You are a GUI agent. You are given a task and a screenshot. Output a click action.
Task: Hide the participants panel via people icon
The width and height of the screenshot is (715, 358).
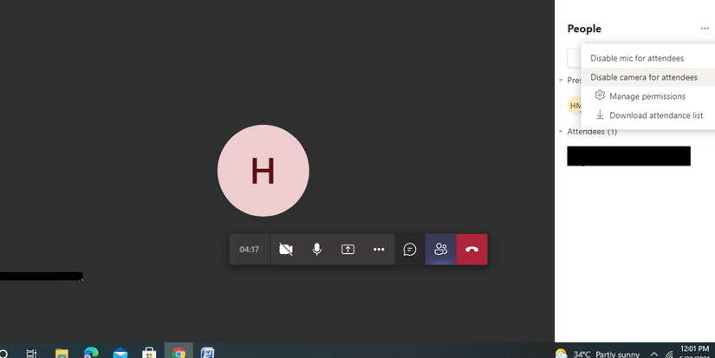coord(441,250)
